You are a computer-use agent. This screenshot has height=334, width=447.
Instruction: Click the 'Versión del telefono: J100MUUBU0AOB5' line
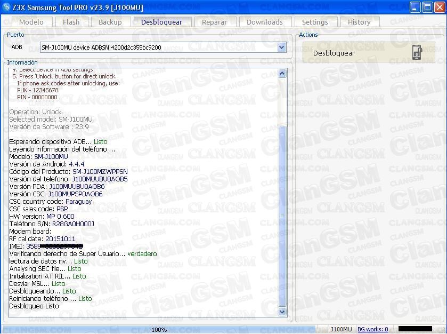(68, 179)
